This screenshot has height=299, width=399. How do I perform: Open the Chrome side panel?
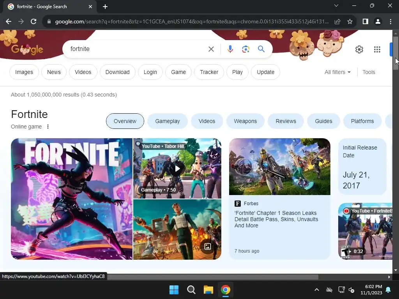click(x=365, y=22)
